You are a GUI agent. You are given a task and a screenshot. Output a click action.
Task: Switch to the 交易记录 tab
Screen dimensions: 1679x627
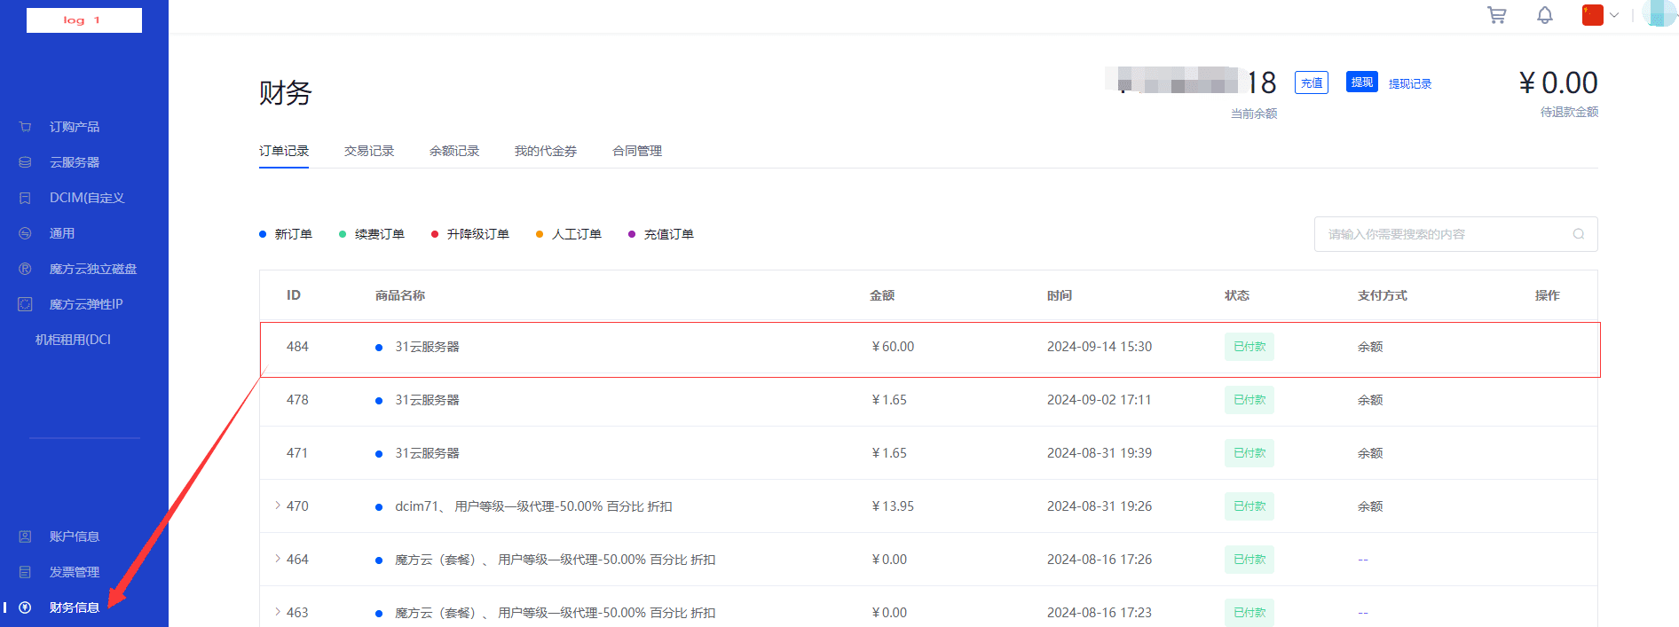pos(369,151)
